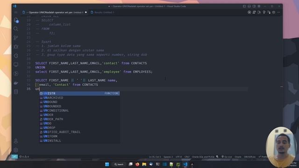The width and height of the screenshot is (299, 168).
Task: Open the Docker whale view
Action: tap(16, 83)
